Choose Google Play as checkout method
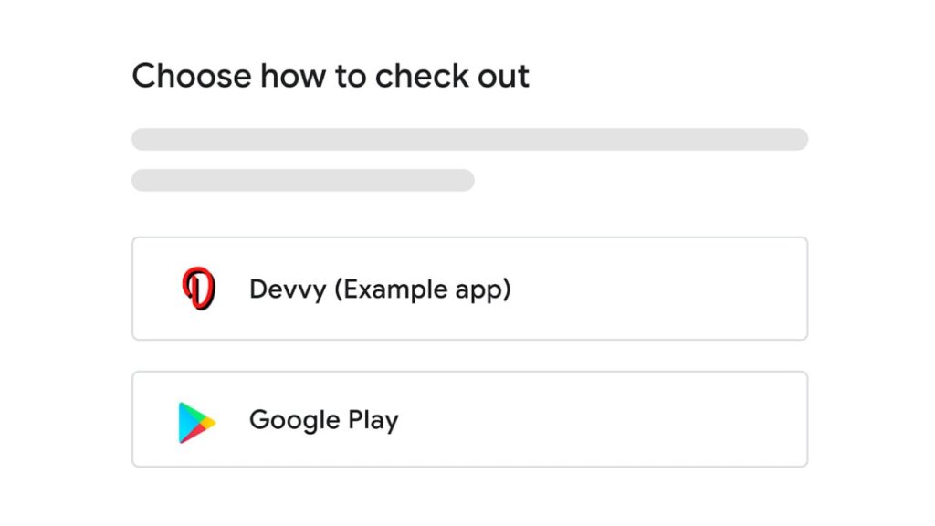The image size is (935, 526). pyautogui.click(x=469, y=419)
